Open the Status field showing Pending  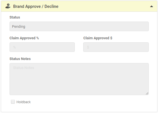(79, 26)
